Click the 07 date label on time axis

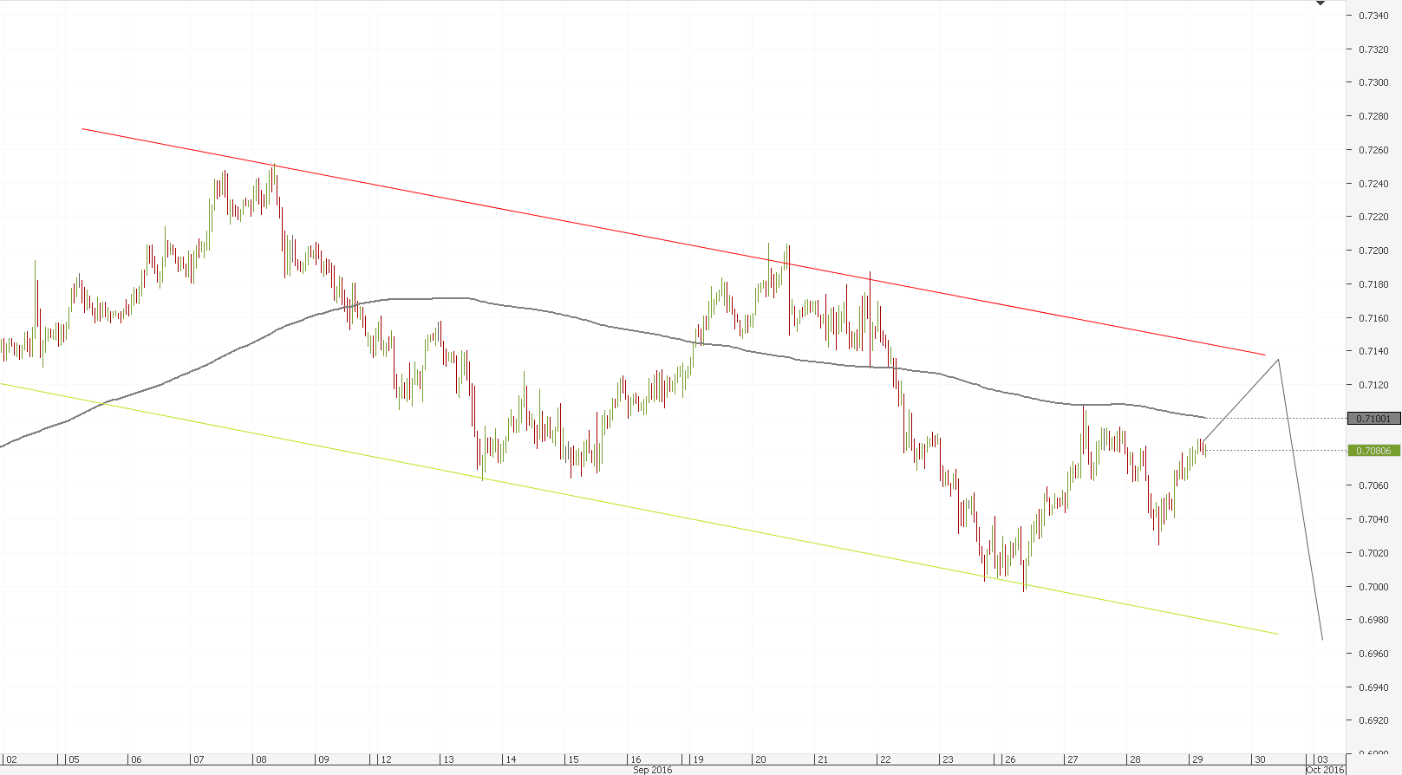pos(199,759)
